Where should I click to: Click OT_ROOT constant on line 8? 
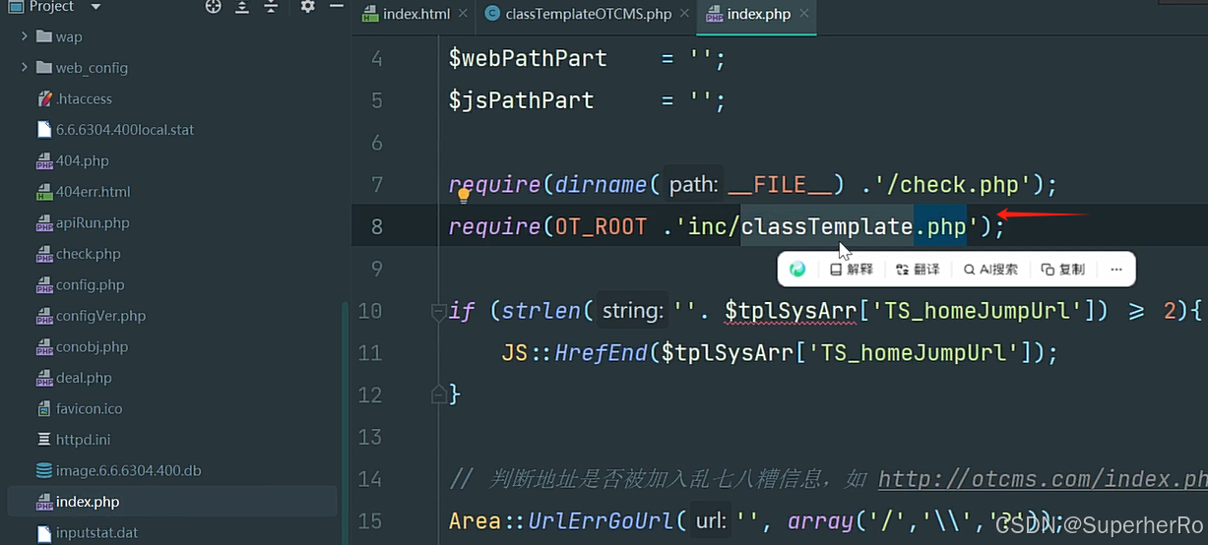point(601,226)
